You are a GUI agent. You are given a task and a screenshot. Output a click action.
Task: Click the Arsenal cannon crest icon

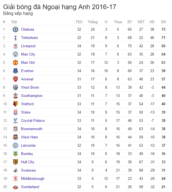(x=15, y=79)
